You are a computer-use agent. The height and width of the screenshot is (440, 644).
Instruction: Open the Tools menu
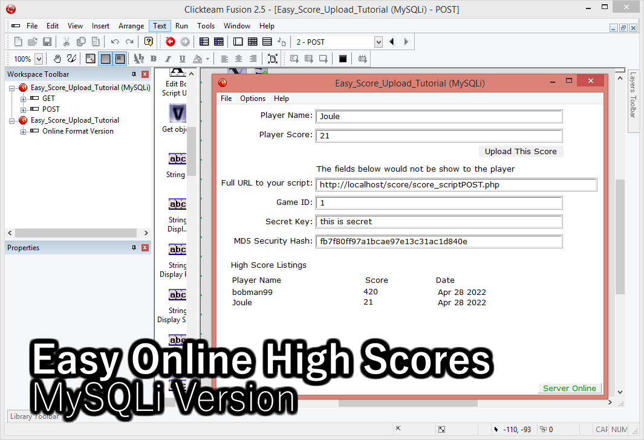coord(206,26)
